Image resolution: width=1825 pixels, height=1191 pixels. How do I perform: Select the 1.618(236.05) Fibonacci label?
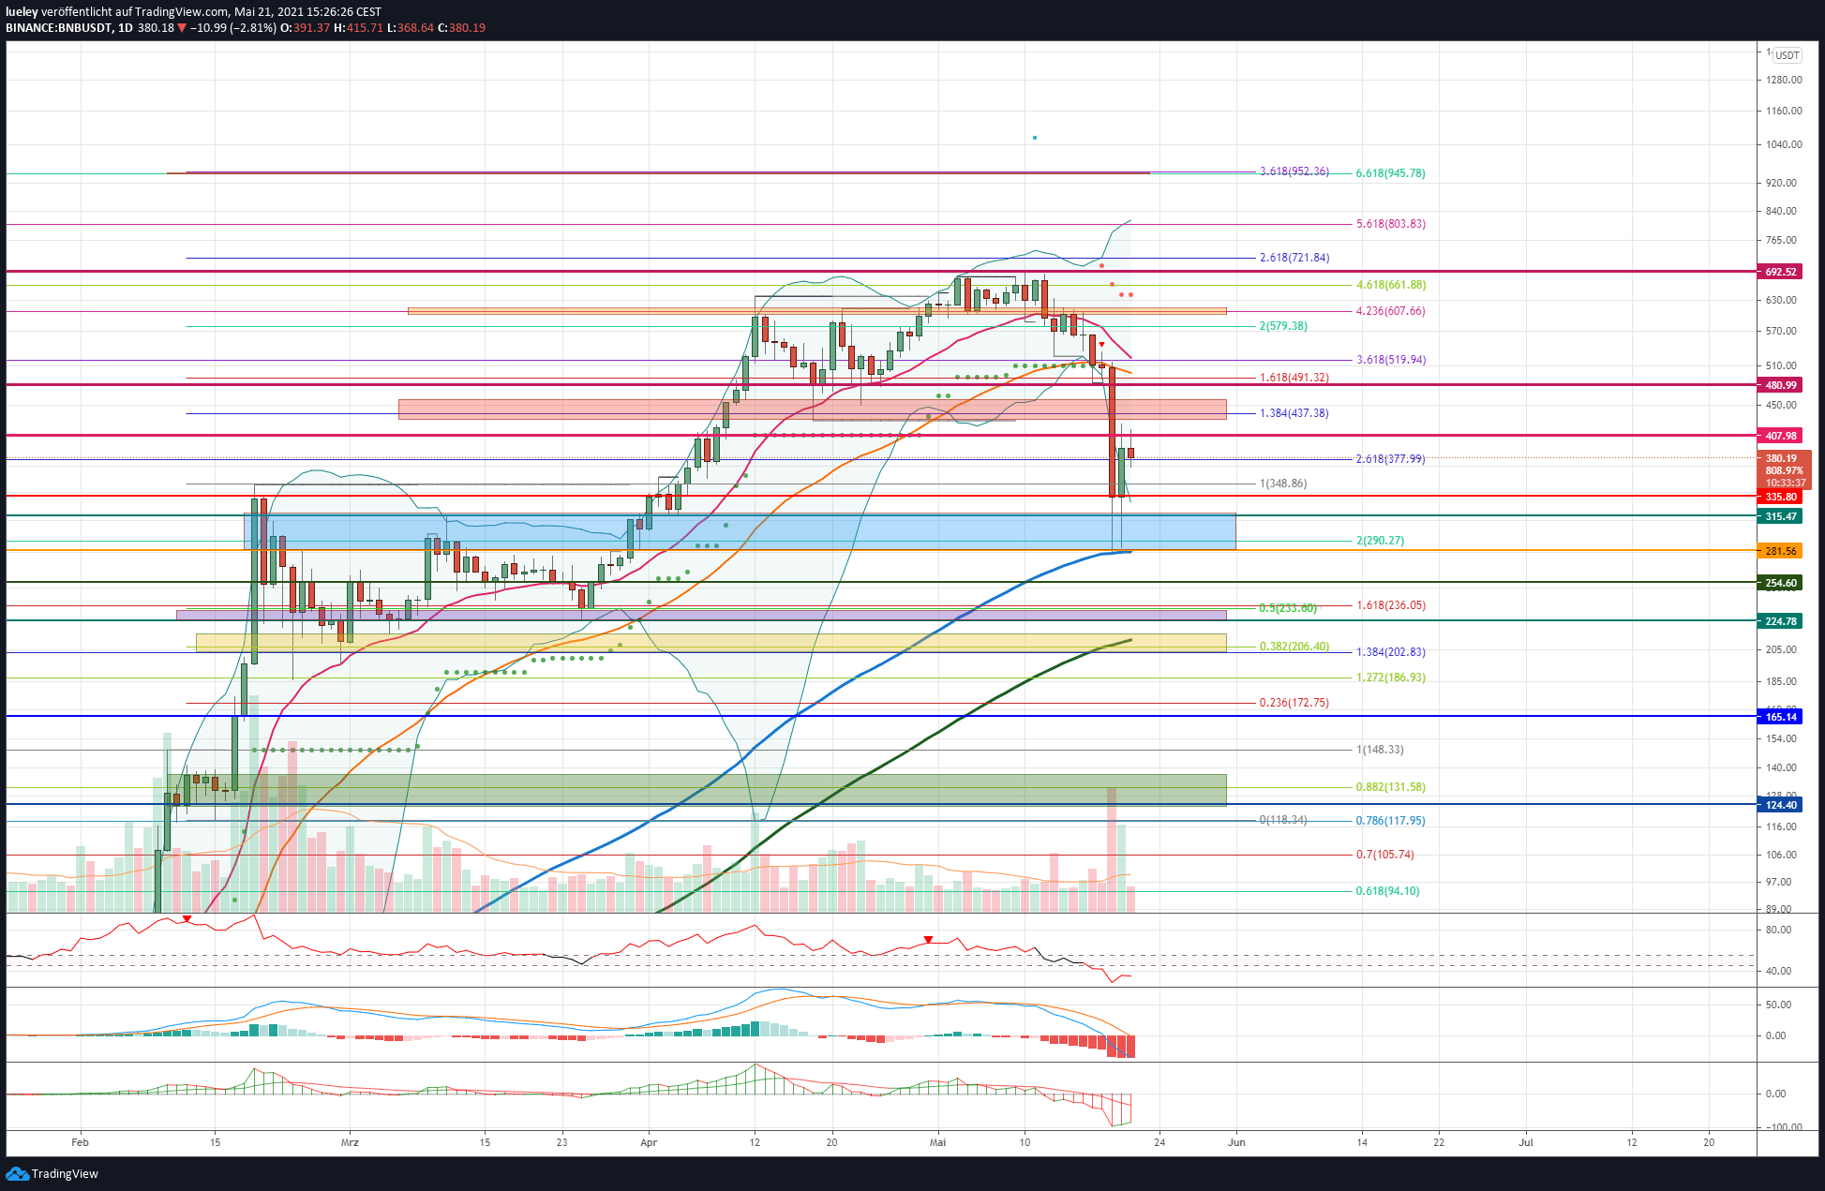click(1390, 605)
